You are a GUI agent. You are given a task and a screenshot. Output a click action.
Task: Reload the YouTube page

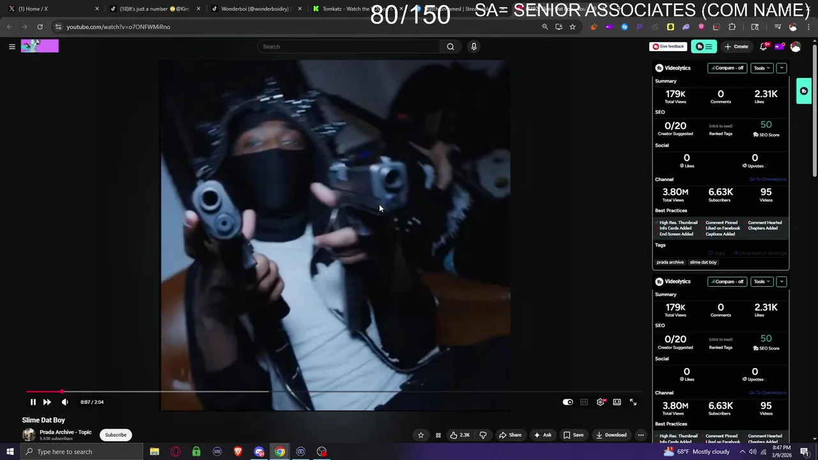pyautogui.click(x=40, y=27)
